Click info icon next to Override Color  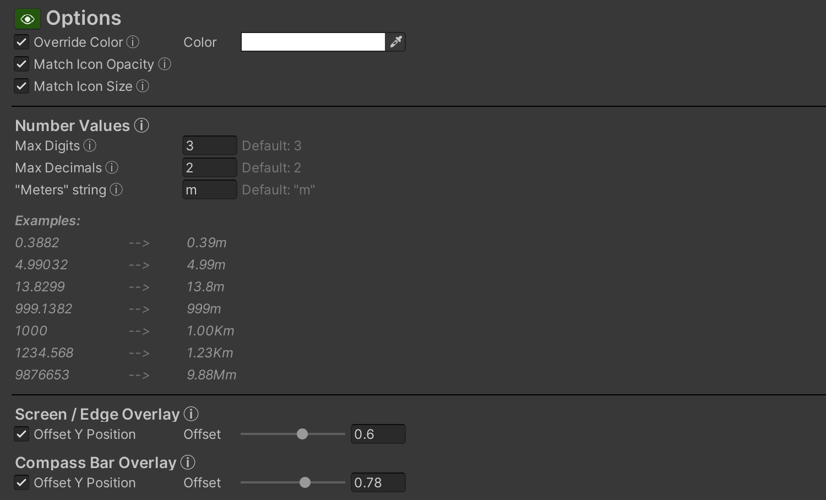point(133,42)
